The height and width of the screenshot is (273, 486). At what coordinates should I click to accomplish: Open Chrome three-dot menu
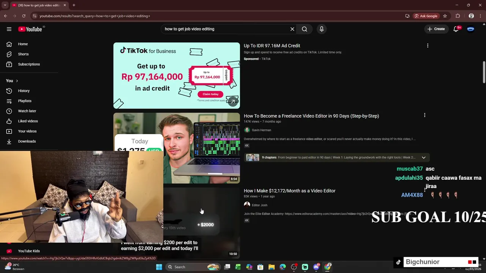click(x=481, y=16)
